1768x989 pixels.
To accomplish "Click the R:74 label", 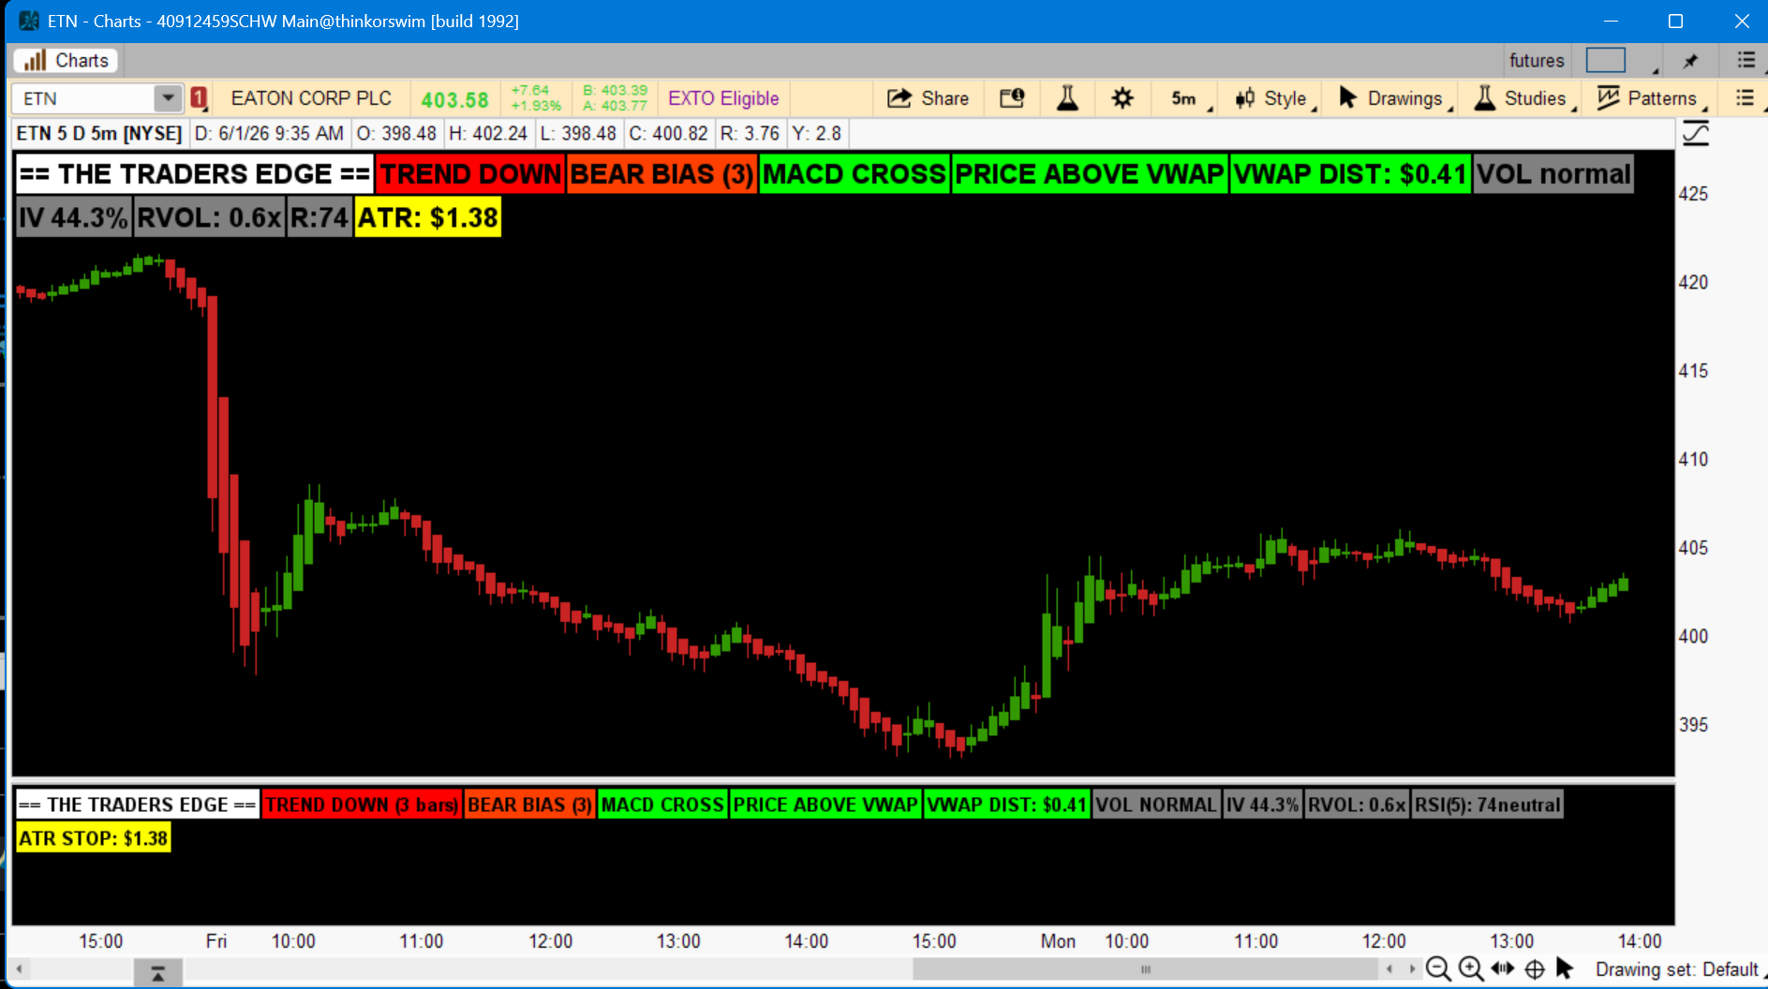I will point(319,217).
